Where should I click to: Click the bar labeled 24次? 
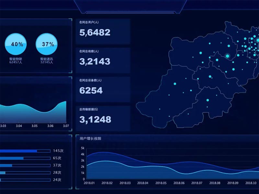point(25,180)
